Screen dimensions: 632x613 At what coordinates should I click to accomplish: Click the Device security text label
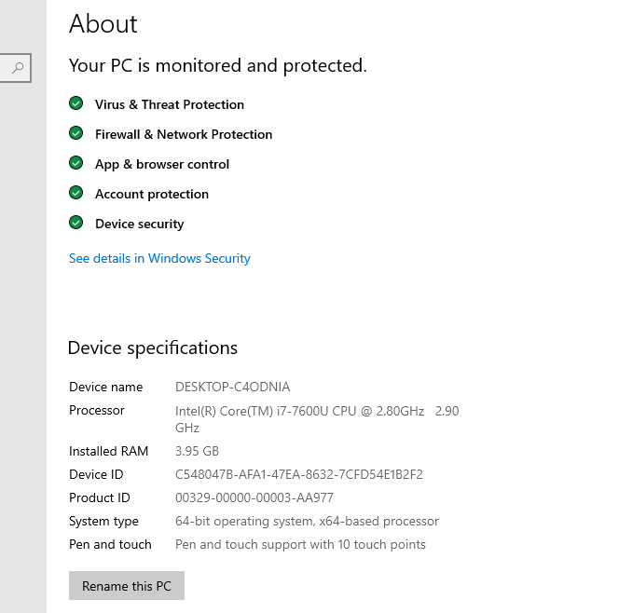pyautogui.click(x=139, y=224)
